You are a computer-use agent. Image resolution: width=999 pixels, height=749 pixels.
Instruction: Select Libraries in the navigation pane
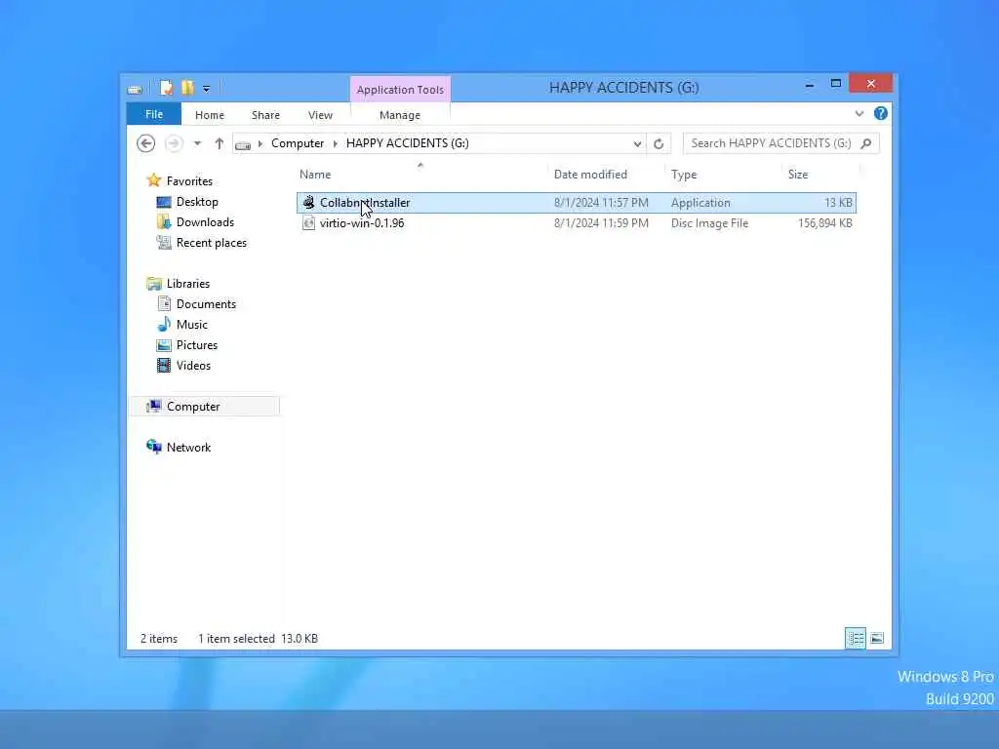click(188, 284)
